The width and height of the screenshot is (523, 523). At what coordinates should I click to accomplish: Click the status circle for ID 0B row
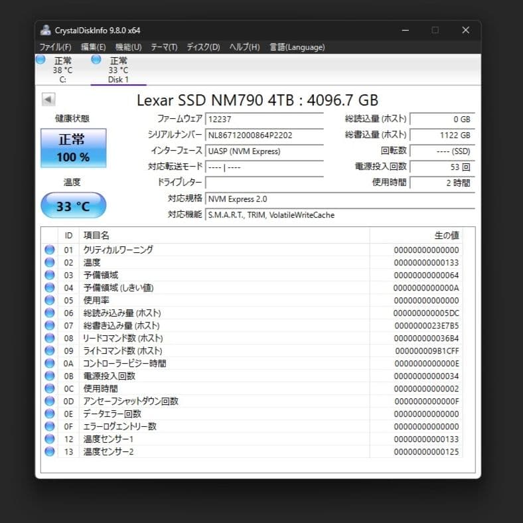(x=50, y=376)
